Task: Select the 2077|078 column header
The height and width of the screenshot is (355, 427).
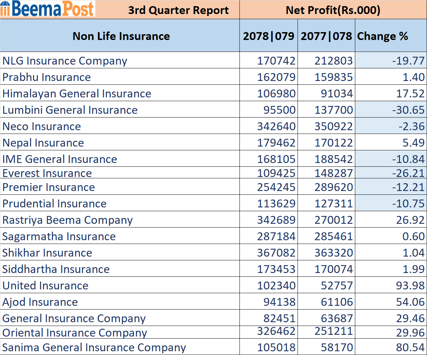Action: (326, 36)
